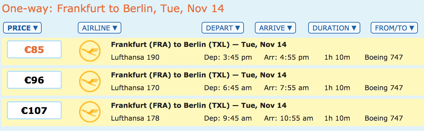Viewport: 424px width, 131px height.
Task: Sort flights by DURATION
Action: (334, 28)
